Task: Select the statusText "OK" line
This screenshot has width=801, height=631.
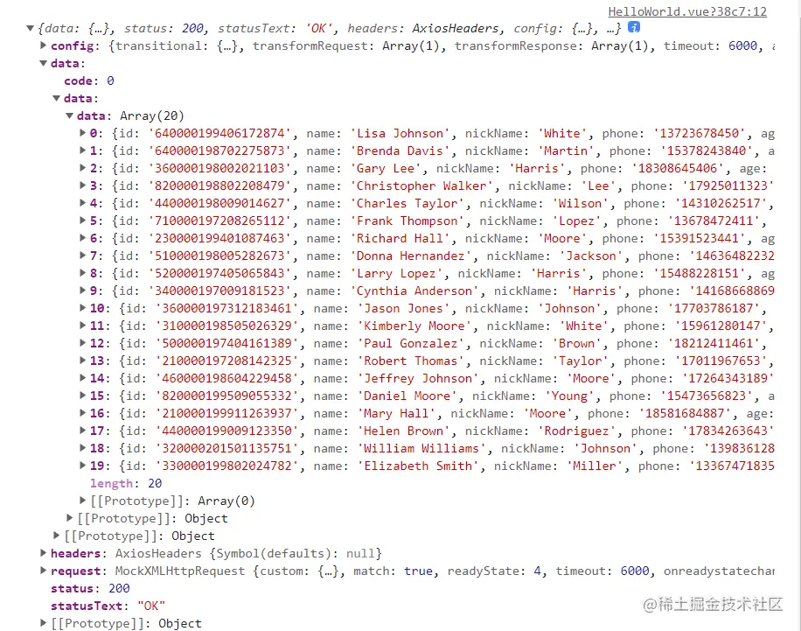Action: [108, 606]
